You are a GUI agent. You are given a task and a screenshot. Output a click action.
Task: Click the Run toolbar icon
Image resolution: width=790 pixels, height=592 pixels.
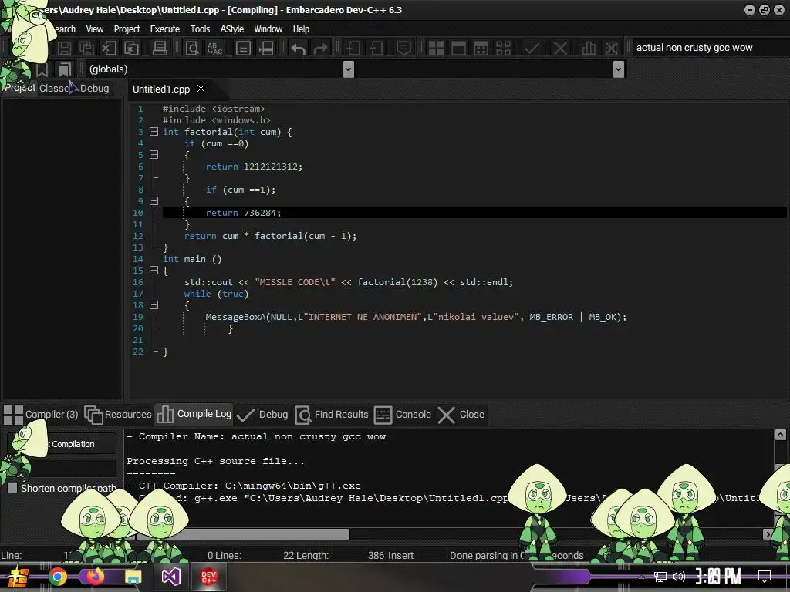coord(458,49)
